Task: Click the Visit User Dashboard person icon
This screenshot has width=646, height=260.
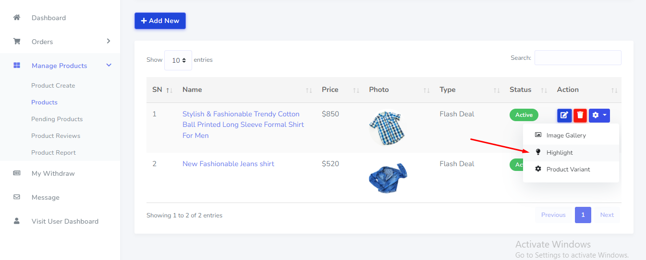Action: coord(17,221)
